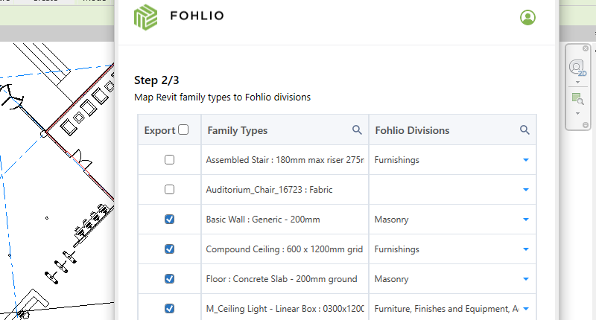Select 'Compound Ceiling : 600 x 1200mm grid' cell

(x=285, y=249)
